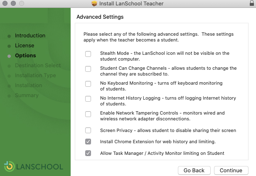Toggle the Screen Privacy checkbox
Screen dimensions: 256x176
click(x=88, y=130)
